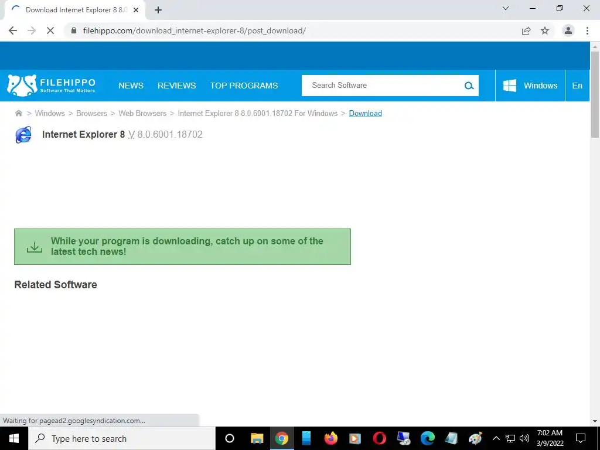The height and width of the screenshot is (450, 600).
Task: Click status text Waiting for pagead2.googlesyndication.com
Action: 74,421
